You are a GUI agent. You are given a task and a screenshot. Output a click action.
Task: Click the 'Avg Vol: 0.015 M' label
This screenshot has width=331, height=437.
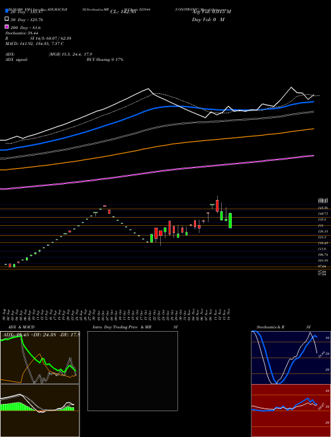pyautogui.click(x=211, y=12)
